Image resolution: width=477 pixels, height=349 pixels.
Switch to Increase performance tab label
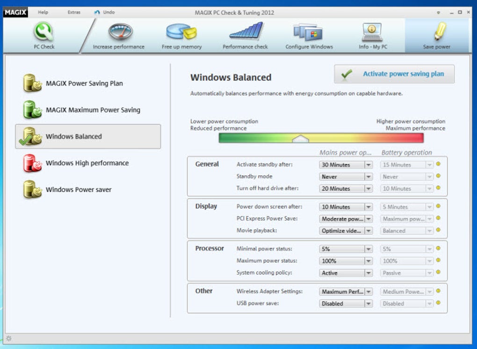pyautogui.click(x=119, y=47)
